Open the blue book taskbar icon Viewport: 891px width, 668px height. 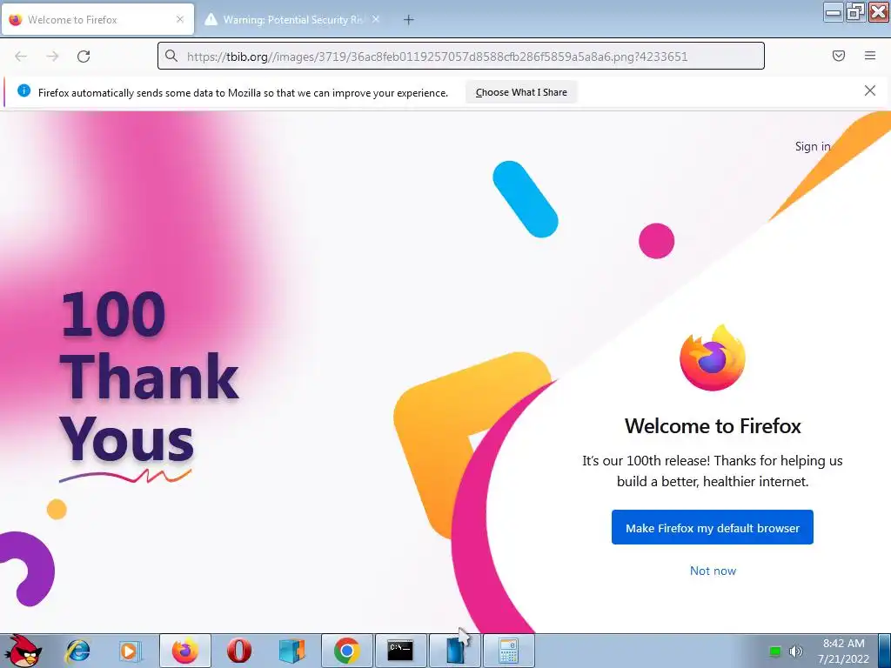[x=454, y=651]
